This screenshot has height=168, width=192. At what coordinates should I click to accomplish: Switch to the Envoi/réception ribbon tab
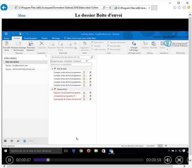(x=31, y=38)
